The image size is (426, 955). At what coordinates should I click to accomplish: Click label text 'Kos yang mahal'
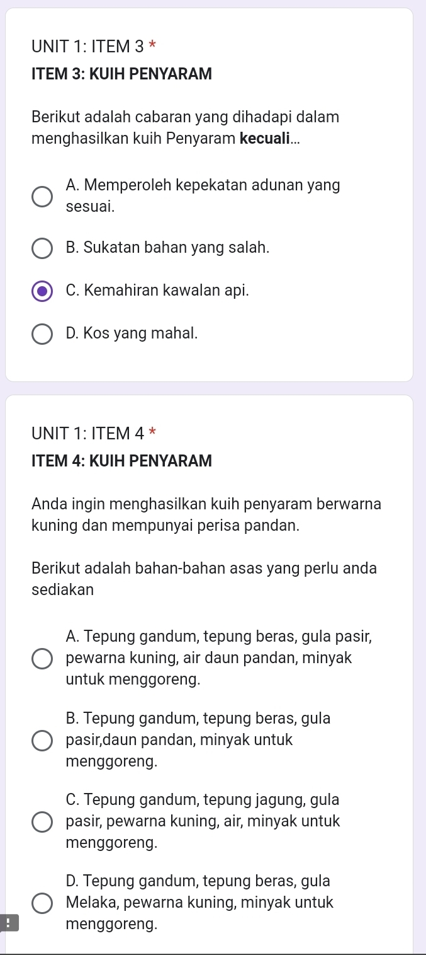pyautogui.click(x=132, y=333)
